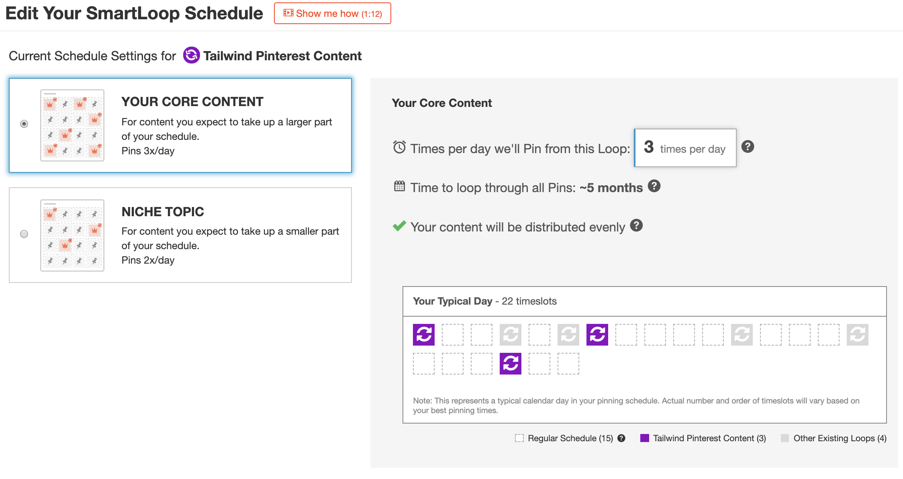Click Show me how video button
903x479 pixels.
tap(333, 13)
